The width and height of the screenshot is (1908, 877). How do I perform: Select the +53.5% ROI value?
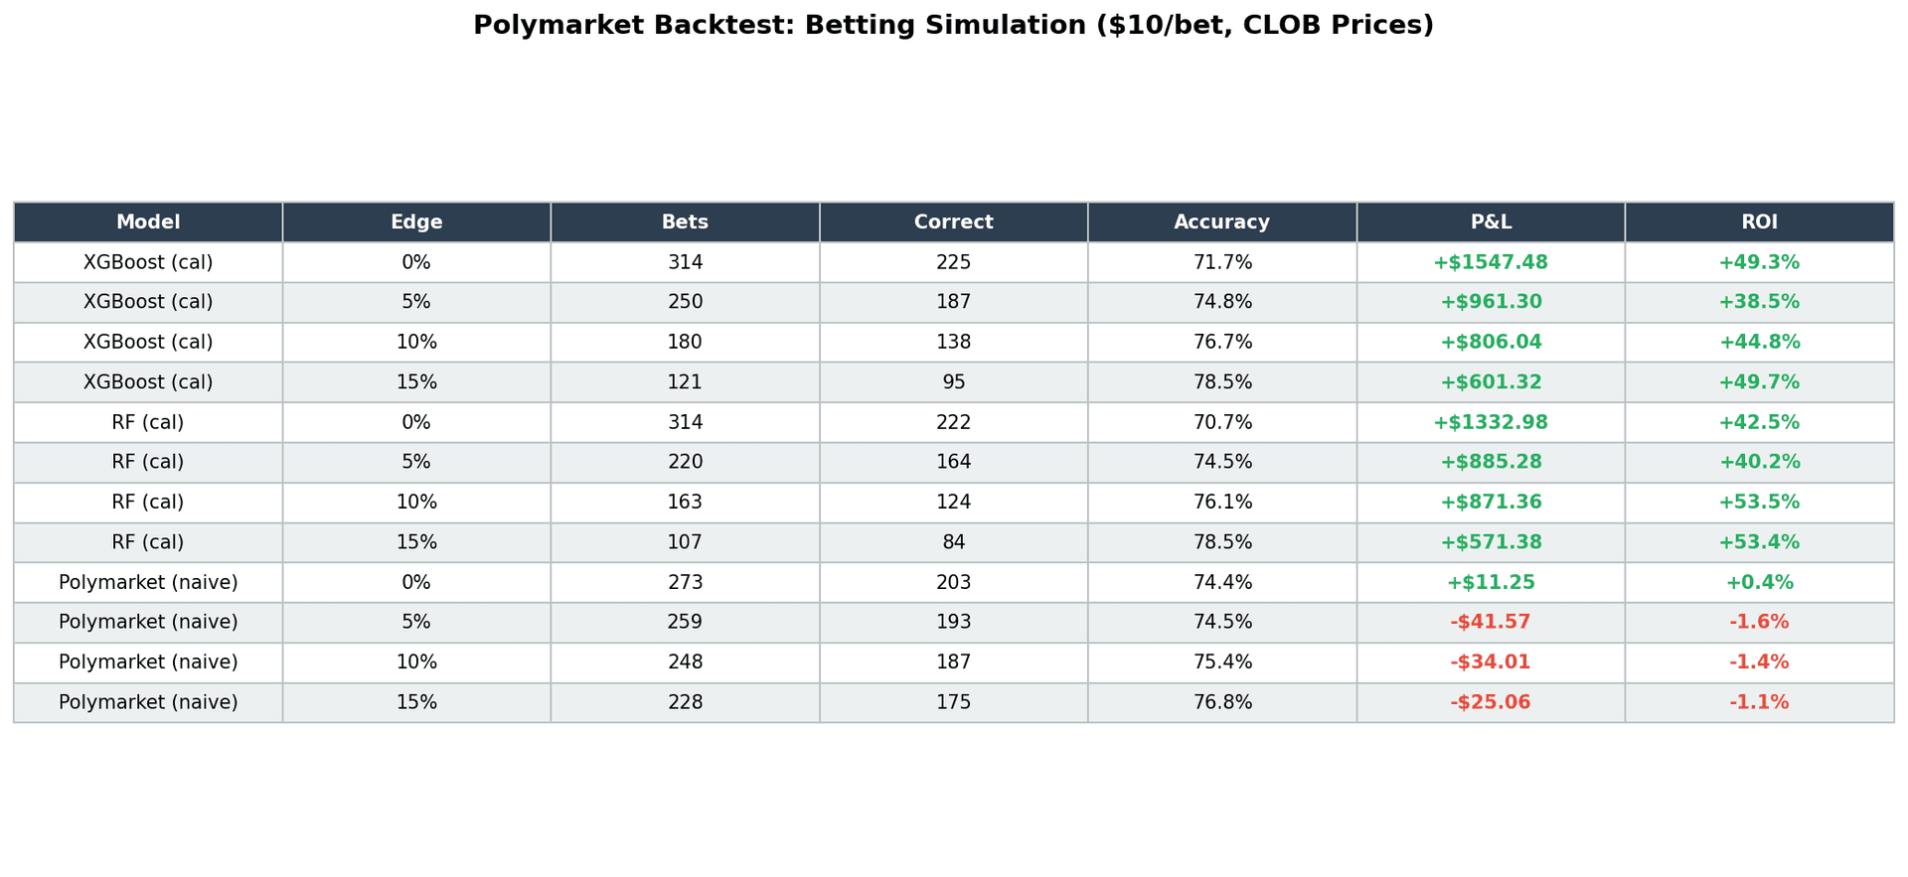1759,503
